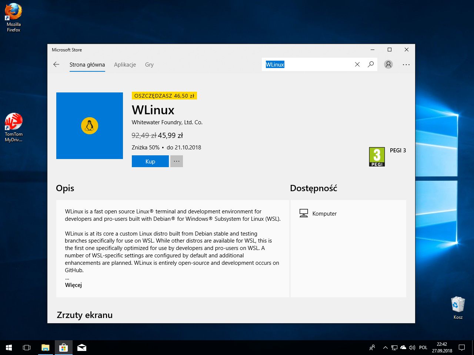474x355 pixels.
Task: Clear the search box with the X icon
Action: pyautogui.click(x=357, y=64)
